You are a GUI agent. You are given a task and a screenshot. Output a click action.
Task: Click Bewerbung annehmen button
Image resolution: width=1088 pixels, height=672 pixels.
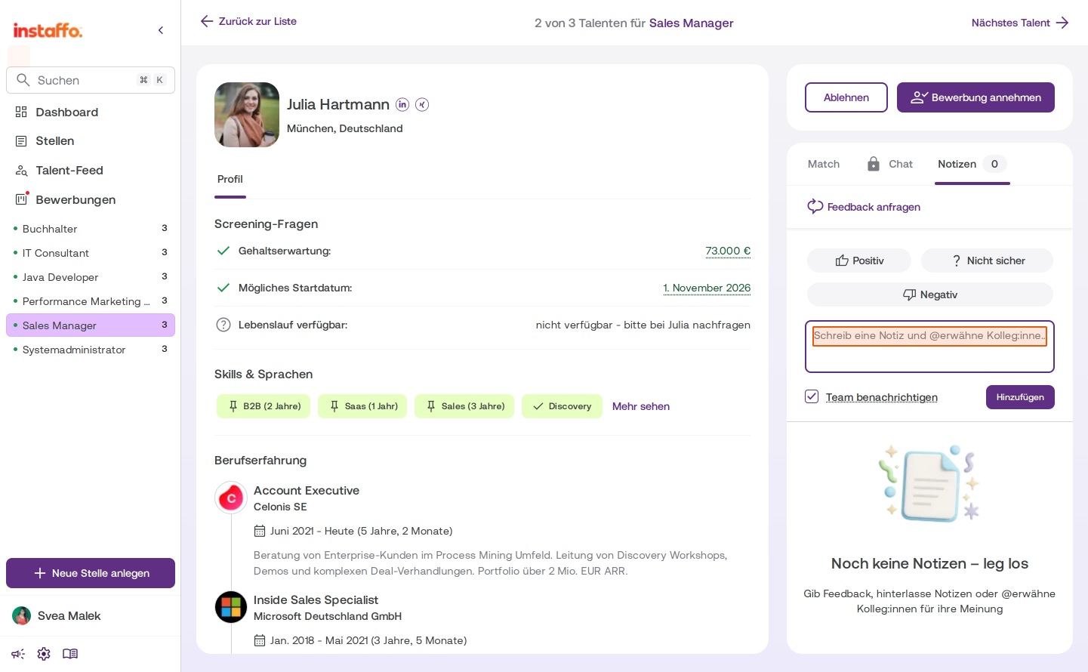(976, 97)
